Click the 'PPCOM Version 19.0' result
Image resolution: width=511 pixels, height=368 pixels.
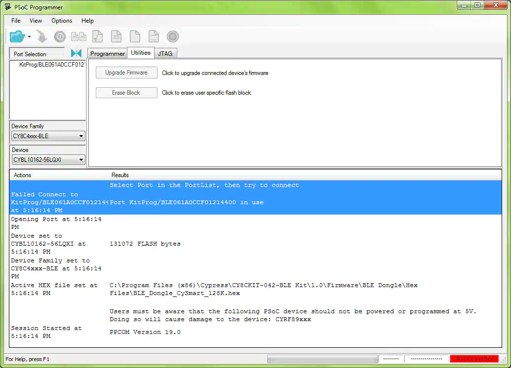[x=145, y=332]
